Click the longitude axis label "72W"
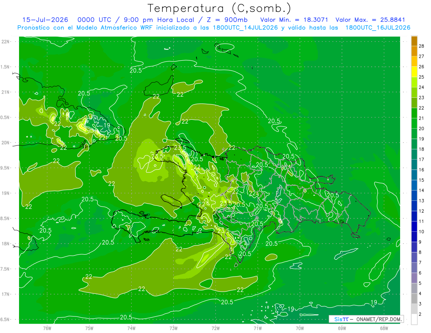Viewport: 431px width, 333px height. pyautogui.click(x=215, y=328)
